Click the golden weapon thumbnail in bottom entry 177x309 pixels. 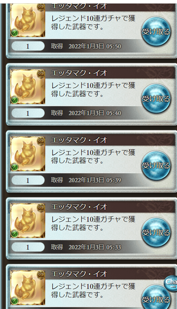28,288
